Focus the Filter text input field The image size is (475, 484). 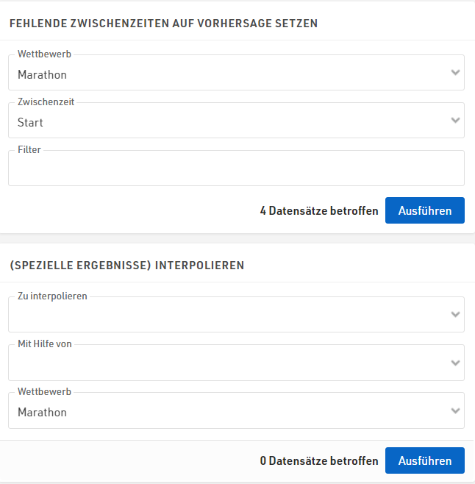[x=235, y=171]
